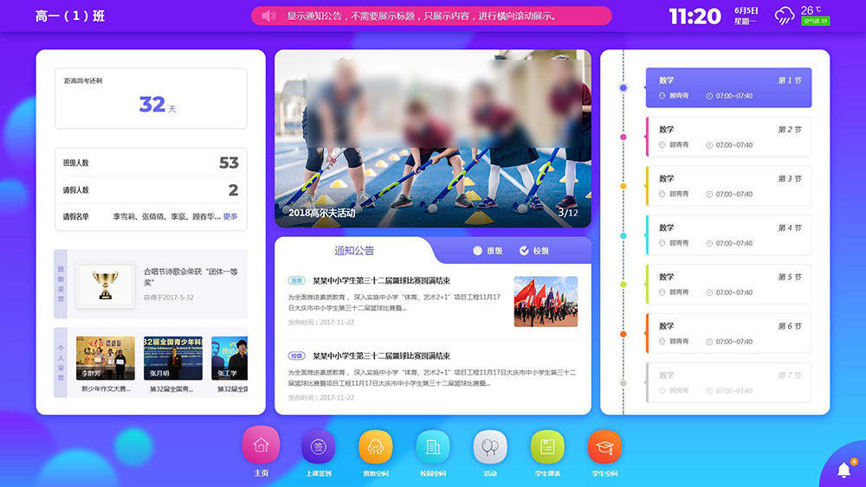Select the 第 2 节 数学 lesson card

pyautogui.click(x=728, y=137)
